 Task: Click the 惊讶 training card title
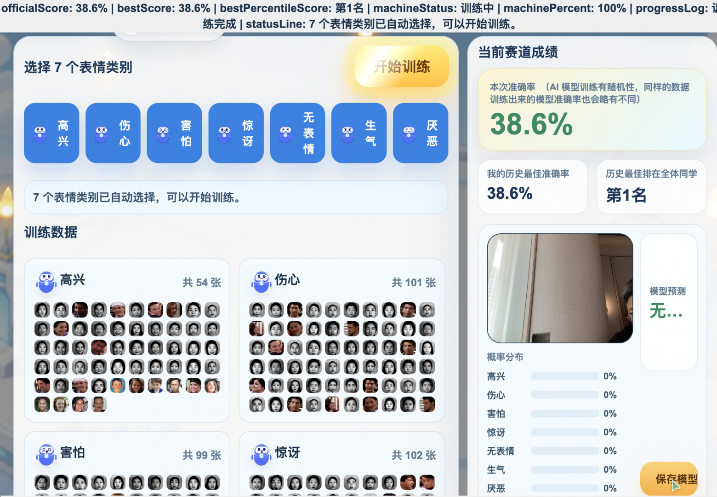287,452
